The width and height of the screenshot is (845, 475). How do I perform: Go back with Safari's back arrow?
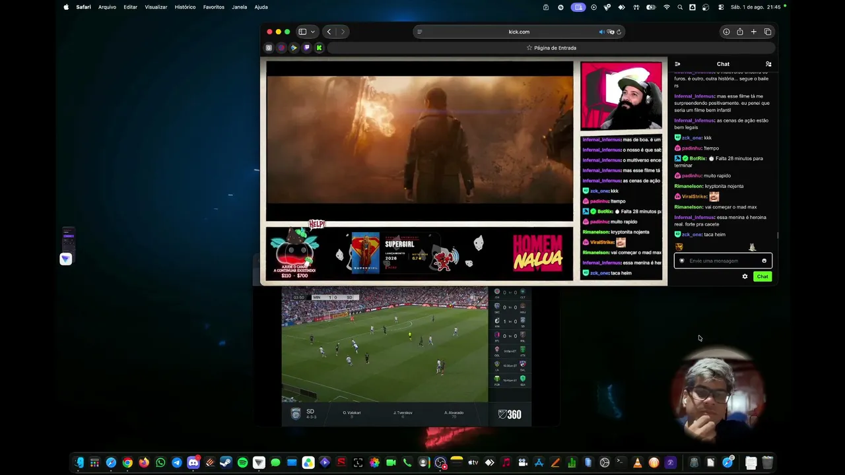pos(329,32)
